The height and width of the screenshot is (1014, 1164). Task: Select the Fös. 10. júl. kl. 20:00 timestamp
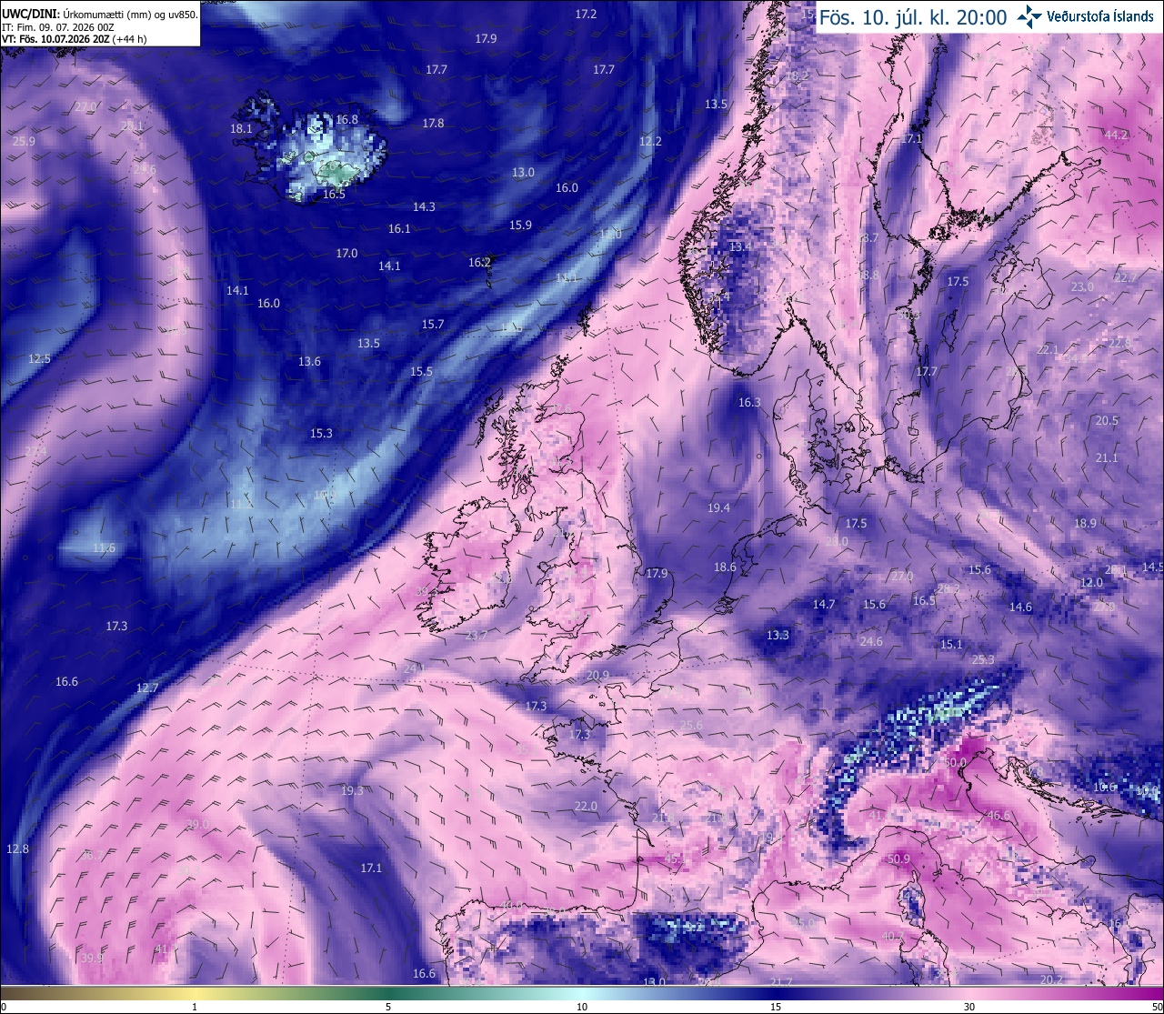coord(913,17)
